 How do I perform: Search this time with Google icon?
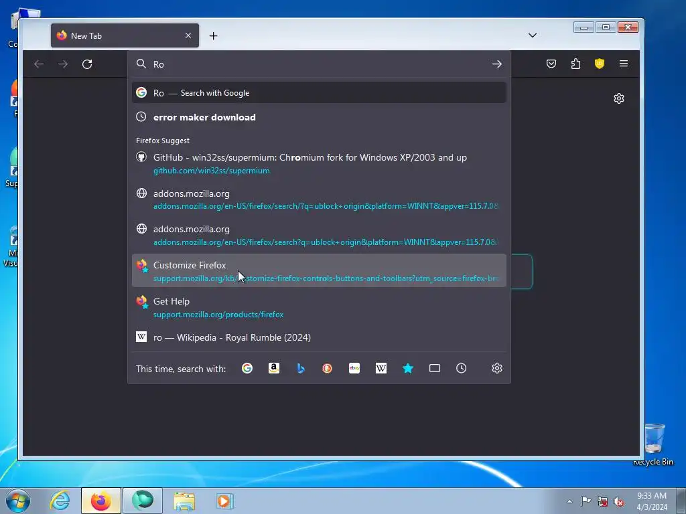coord(247,369)
